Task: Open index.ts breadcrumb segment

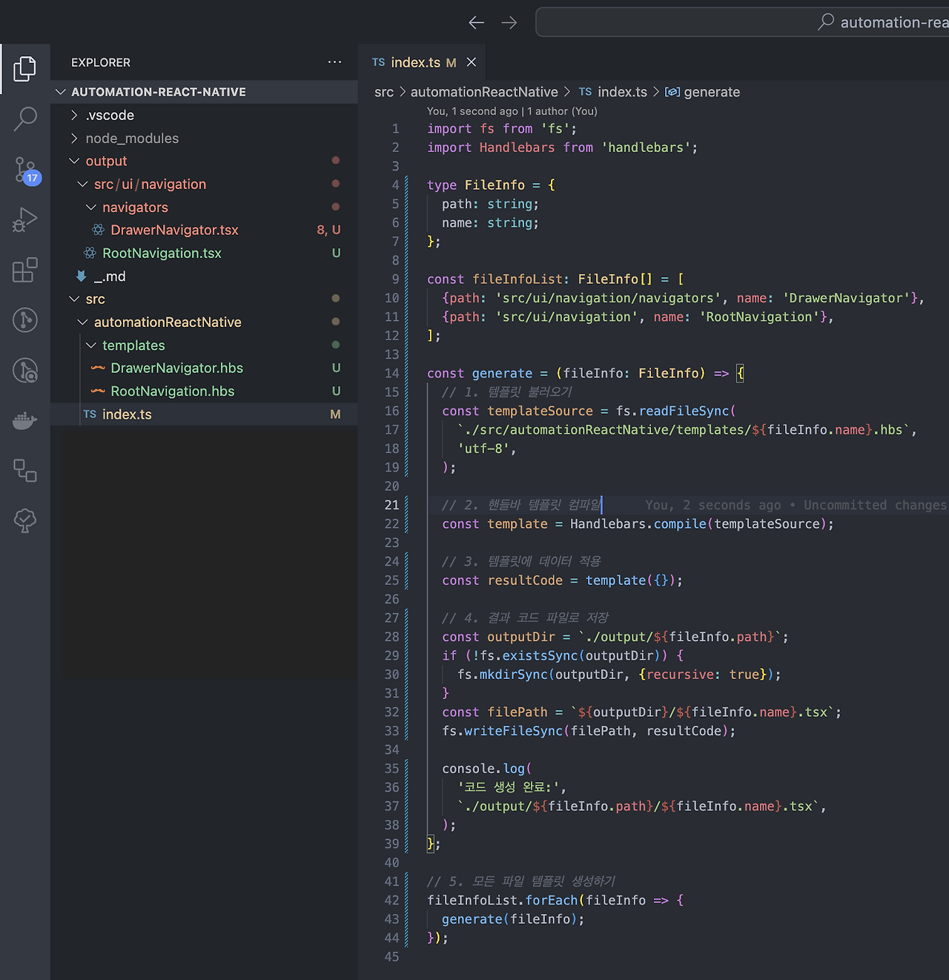Action: click(622, 92)
